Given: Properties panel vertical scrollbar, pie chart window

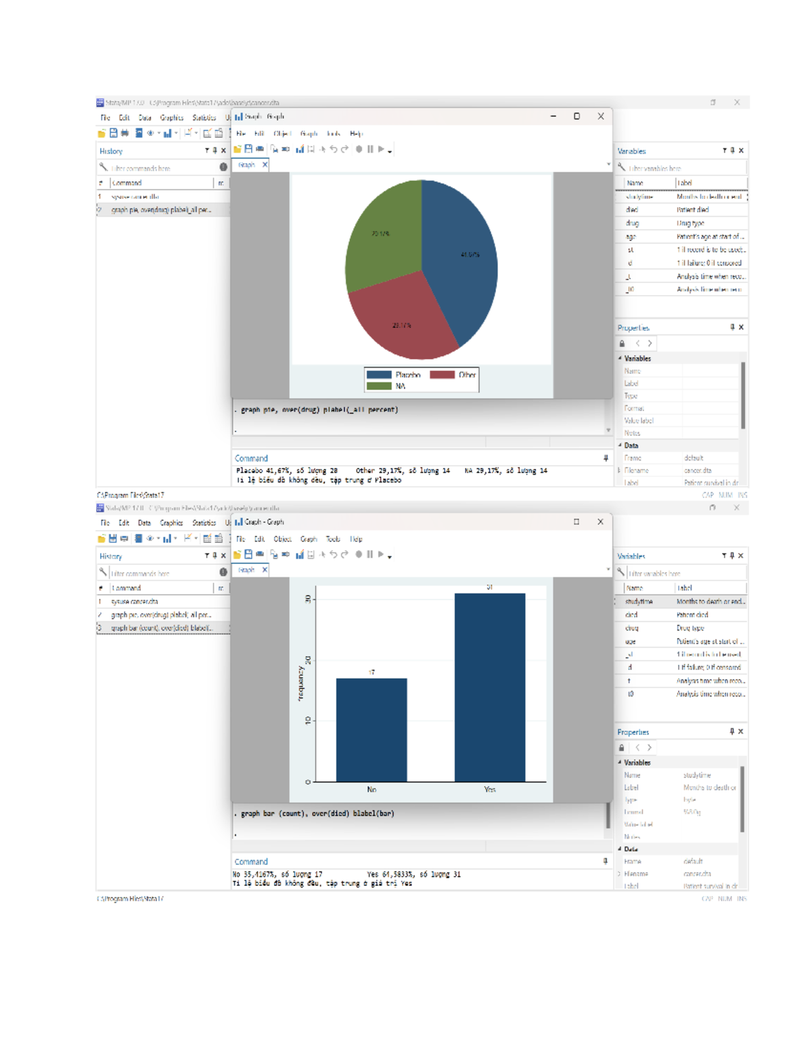Looking at the screenshot, I should (x=743, y=396).
